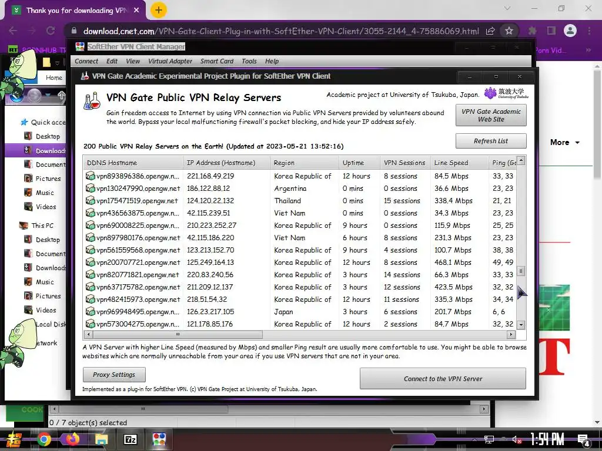Open Proxy Settings
The image size is (602, 451).
click(114, 375)
